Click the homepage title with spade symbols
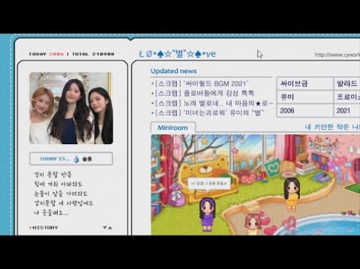This screenshot has width=360, height=269. [178, 54]
